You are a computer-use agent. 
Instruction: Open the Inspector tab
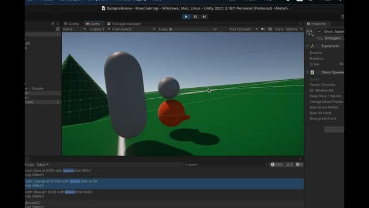click(x=317, y=24)
